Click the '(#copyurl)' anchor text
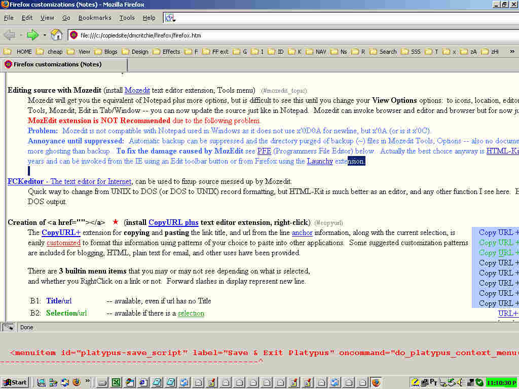Screen dimensions: 519x389 (x=328, y=223)
